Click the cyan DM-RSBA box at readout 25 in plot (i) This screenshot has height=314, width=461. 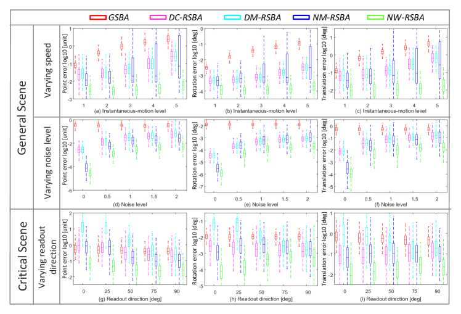tap(367, 236)
